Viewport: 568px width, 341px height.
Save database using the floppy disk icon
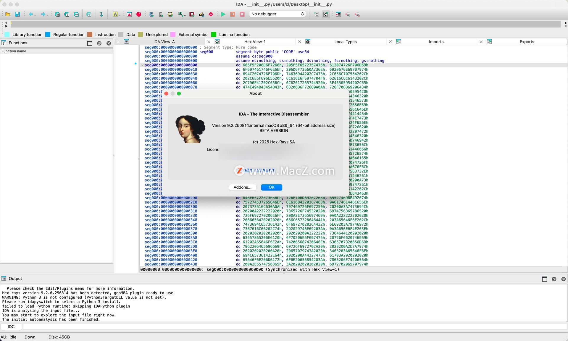tap(17, 14)
